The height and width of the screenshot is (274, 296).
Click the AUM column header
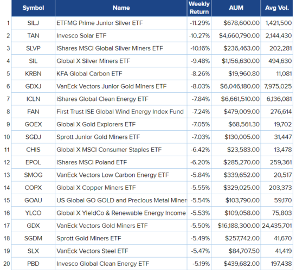(236, 8)
